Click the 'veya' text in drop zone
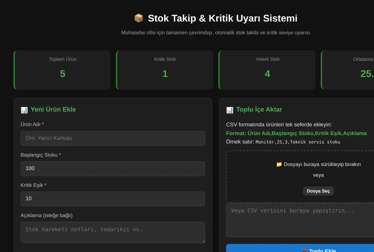Viewport: 374px width, 252px height. [318, 175]
